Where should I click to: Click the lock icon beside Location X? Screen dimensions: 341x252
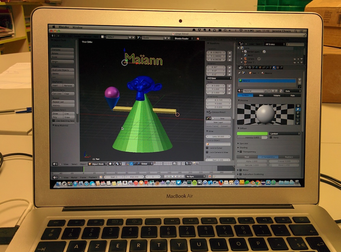(229, 53)
